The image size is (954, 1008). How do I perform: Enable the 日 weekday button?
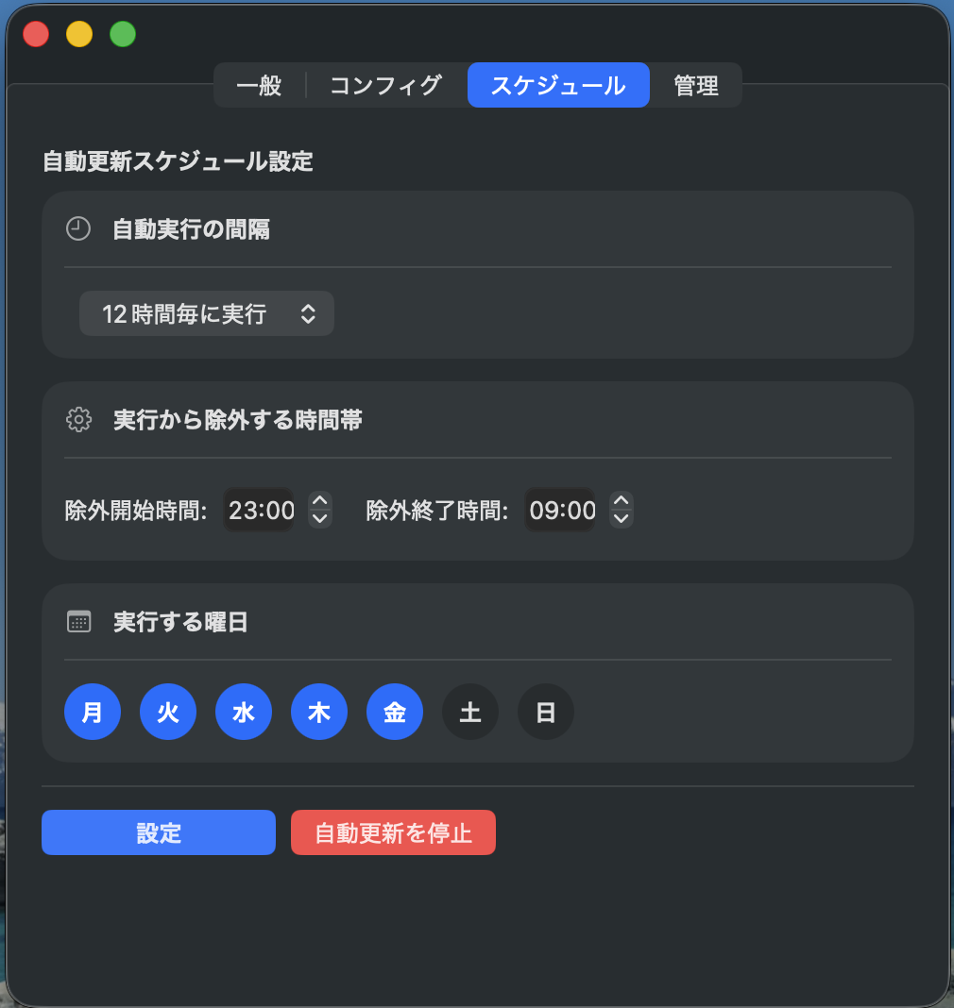[x=545, y=712]
